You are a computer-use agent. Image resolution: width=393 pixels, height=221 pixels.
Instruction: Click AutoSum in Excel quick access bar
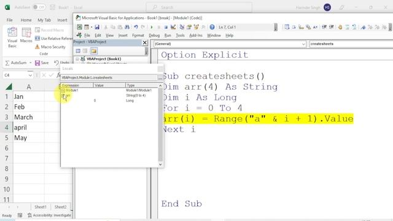(15, 63)
